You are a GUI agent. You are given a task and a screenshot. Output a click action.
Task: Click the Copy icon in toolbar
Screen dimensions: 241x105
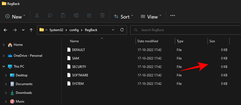50,15
